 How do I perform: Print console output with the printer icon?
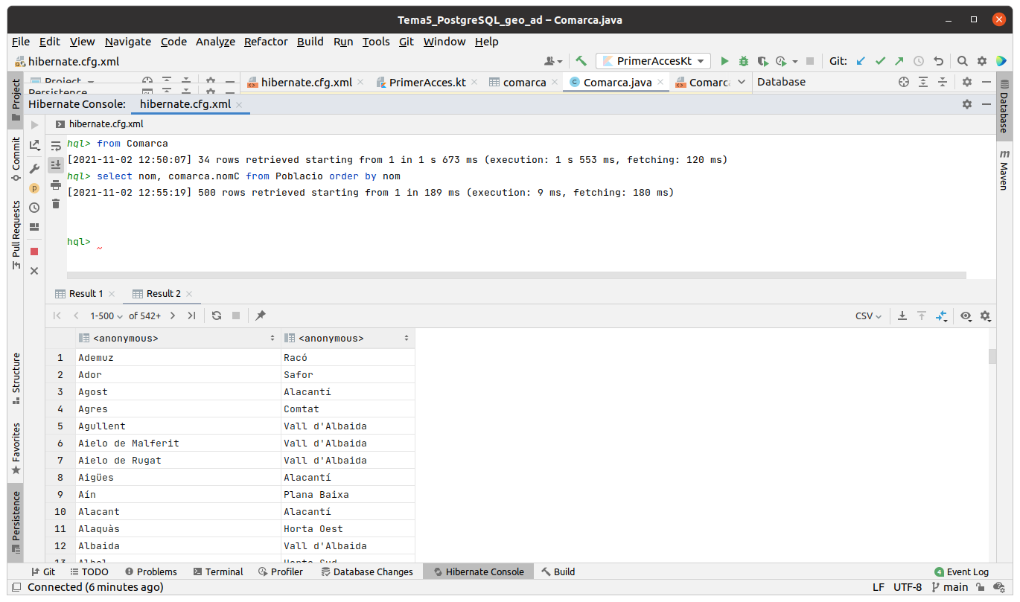[x=56, y=185]
